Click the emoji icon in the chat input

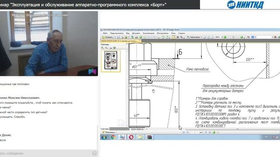94,153
